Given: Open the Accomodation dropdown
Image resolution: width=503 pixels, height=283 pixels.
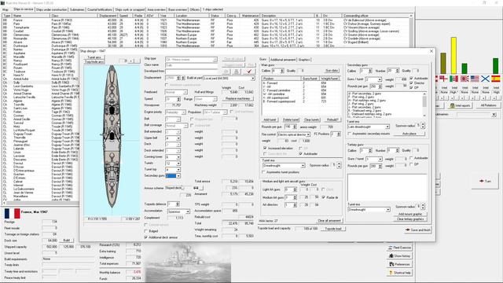Looking at the screenshot, I should point(188,211).
